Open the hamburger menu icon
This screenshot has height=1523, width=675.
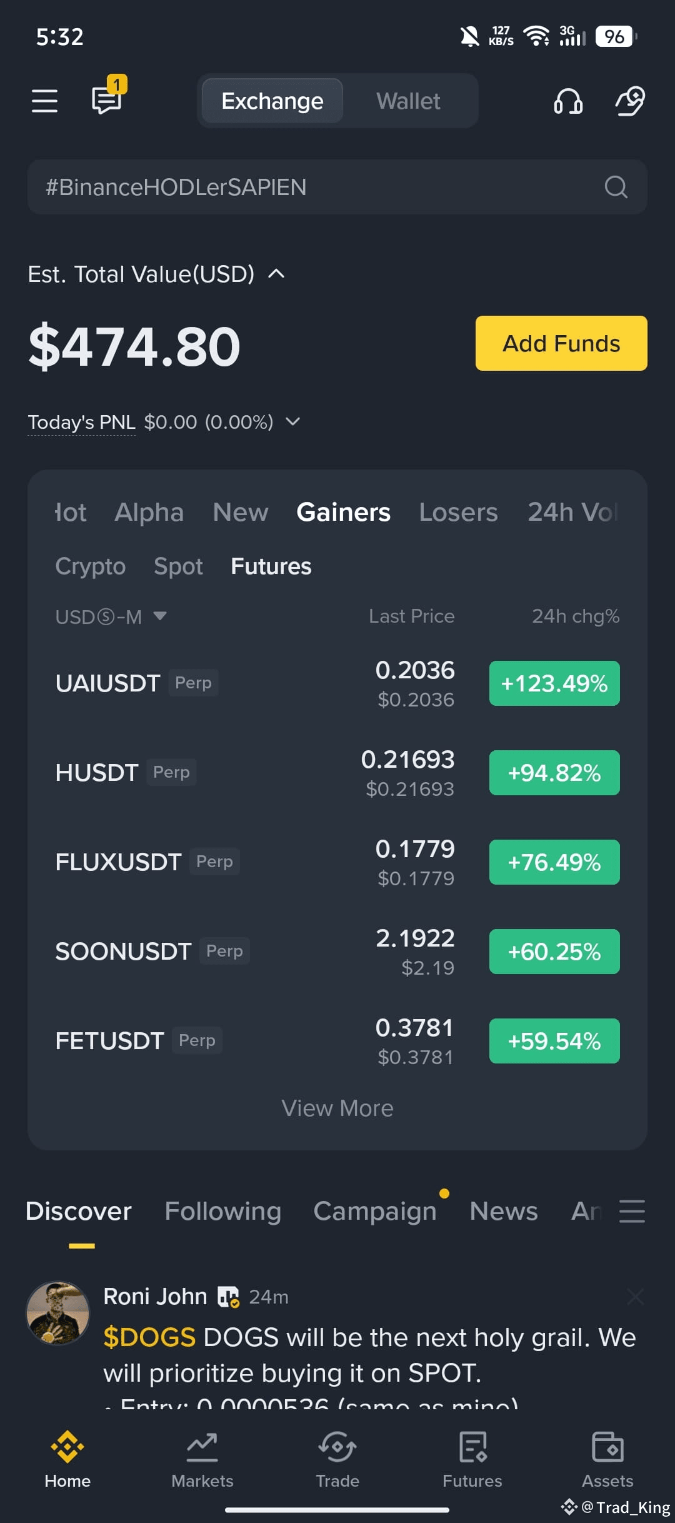pos(44,101)
